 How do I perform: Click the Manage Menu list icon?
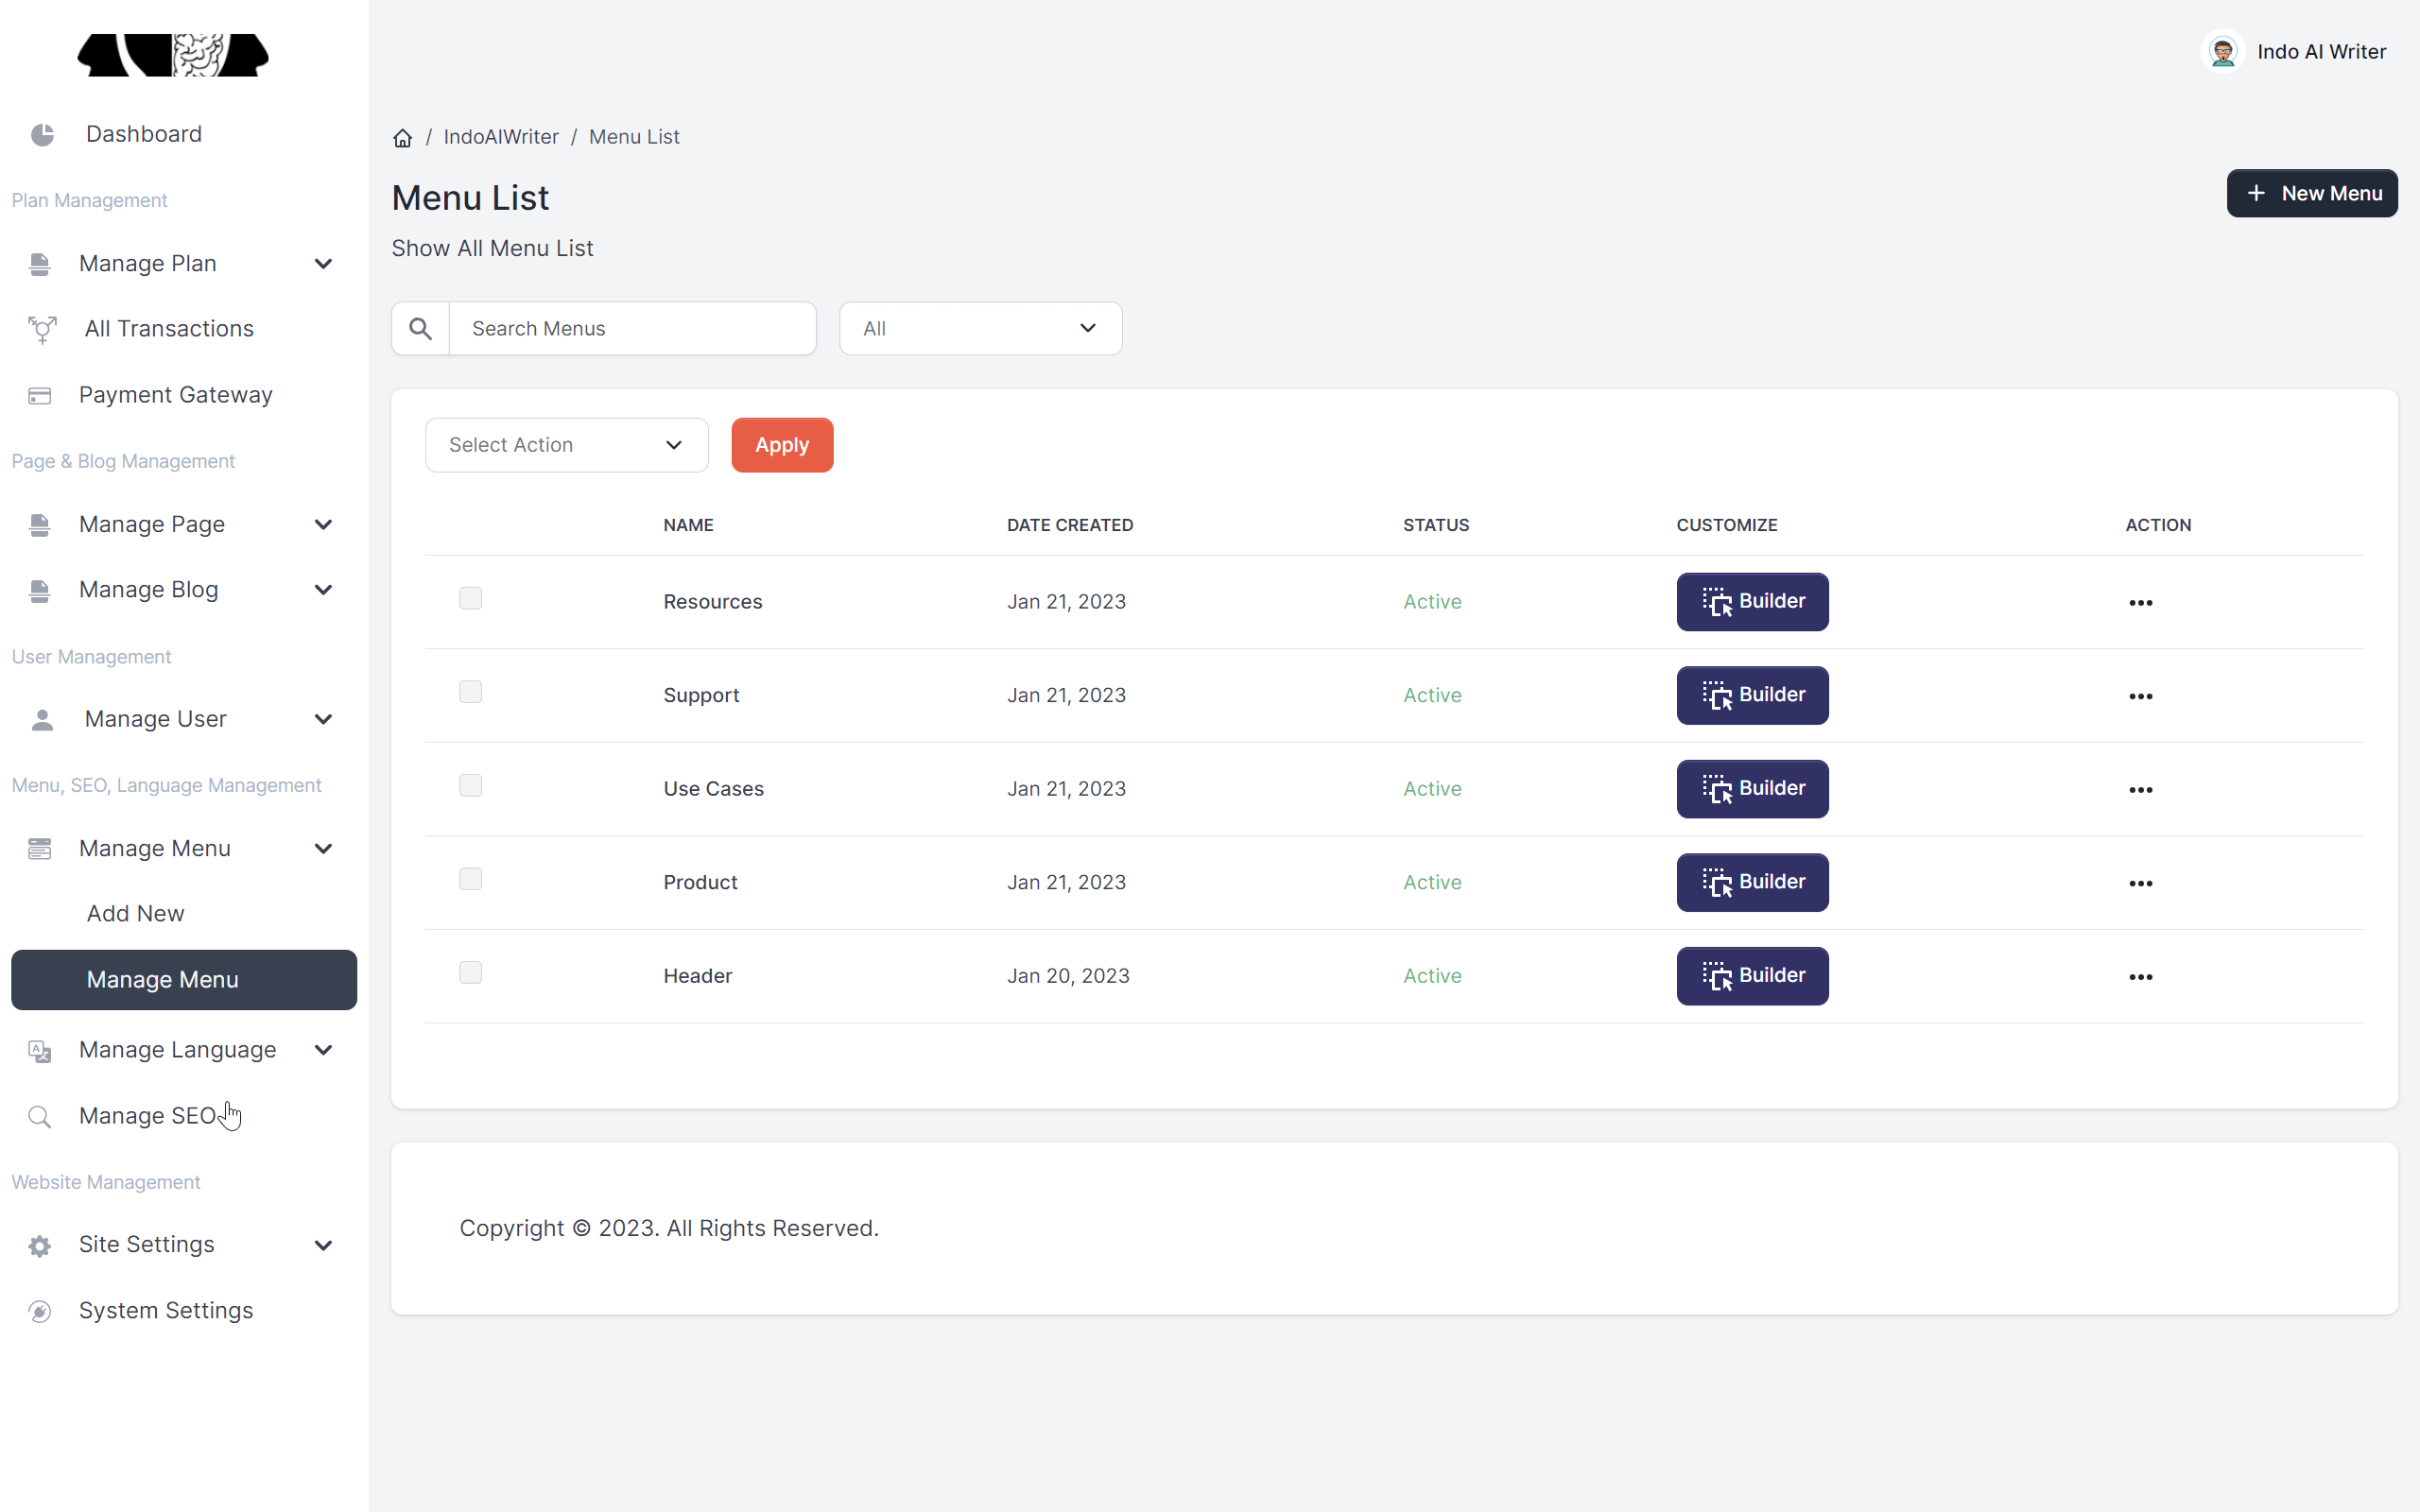(39, 848)
